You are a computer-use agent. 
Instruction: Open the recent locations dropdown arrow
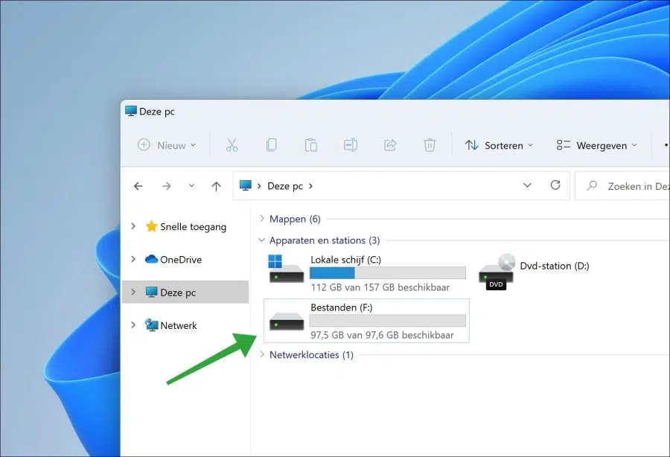pos(191,186)
